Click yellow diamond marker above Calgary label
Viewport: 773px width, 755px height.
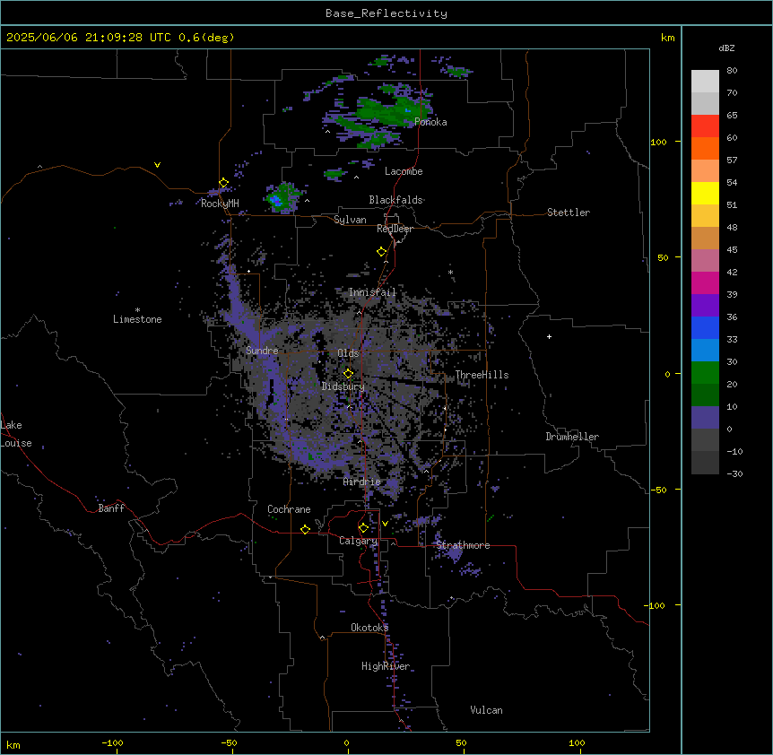pos(363,528)
